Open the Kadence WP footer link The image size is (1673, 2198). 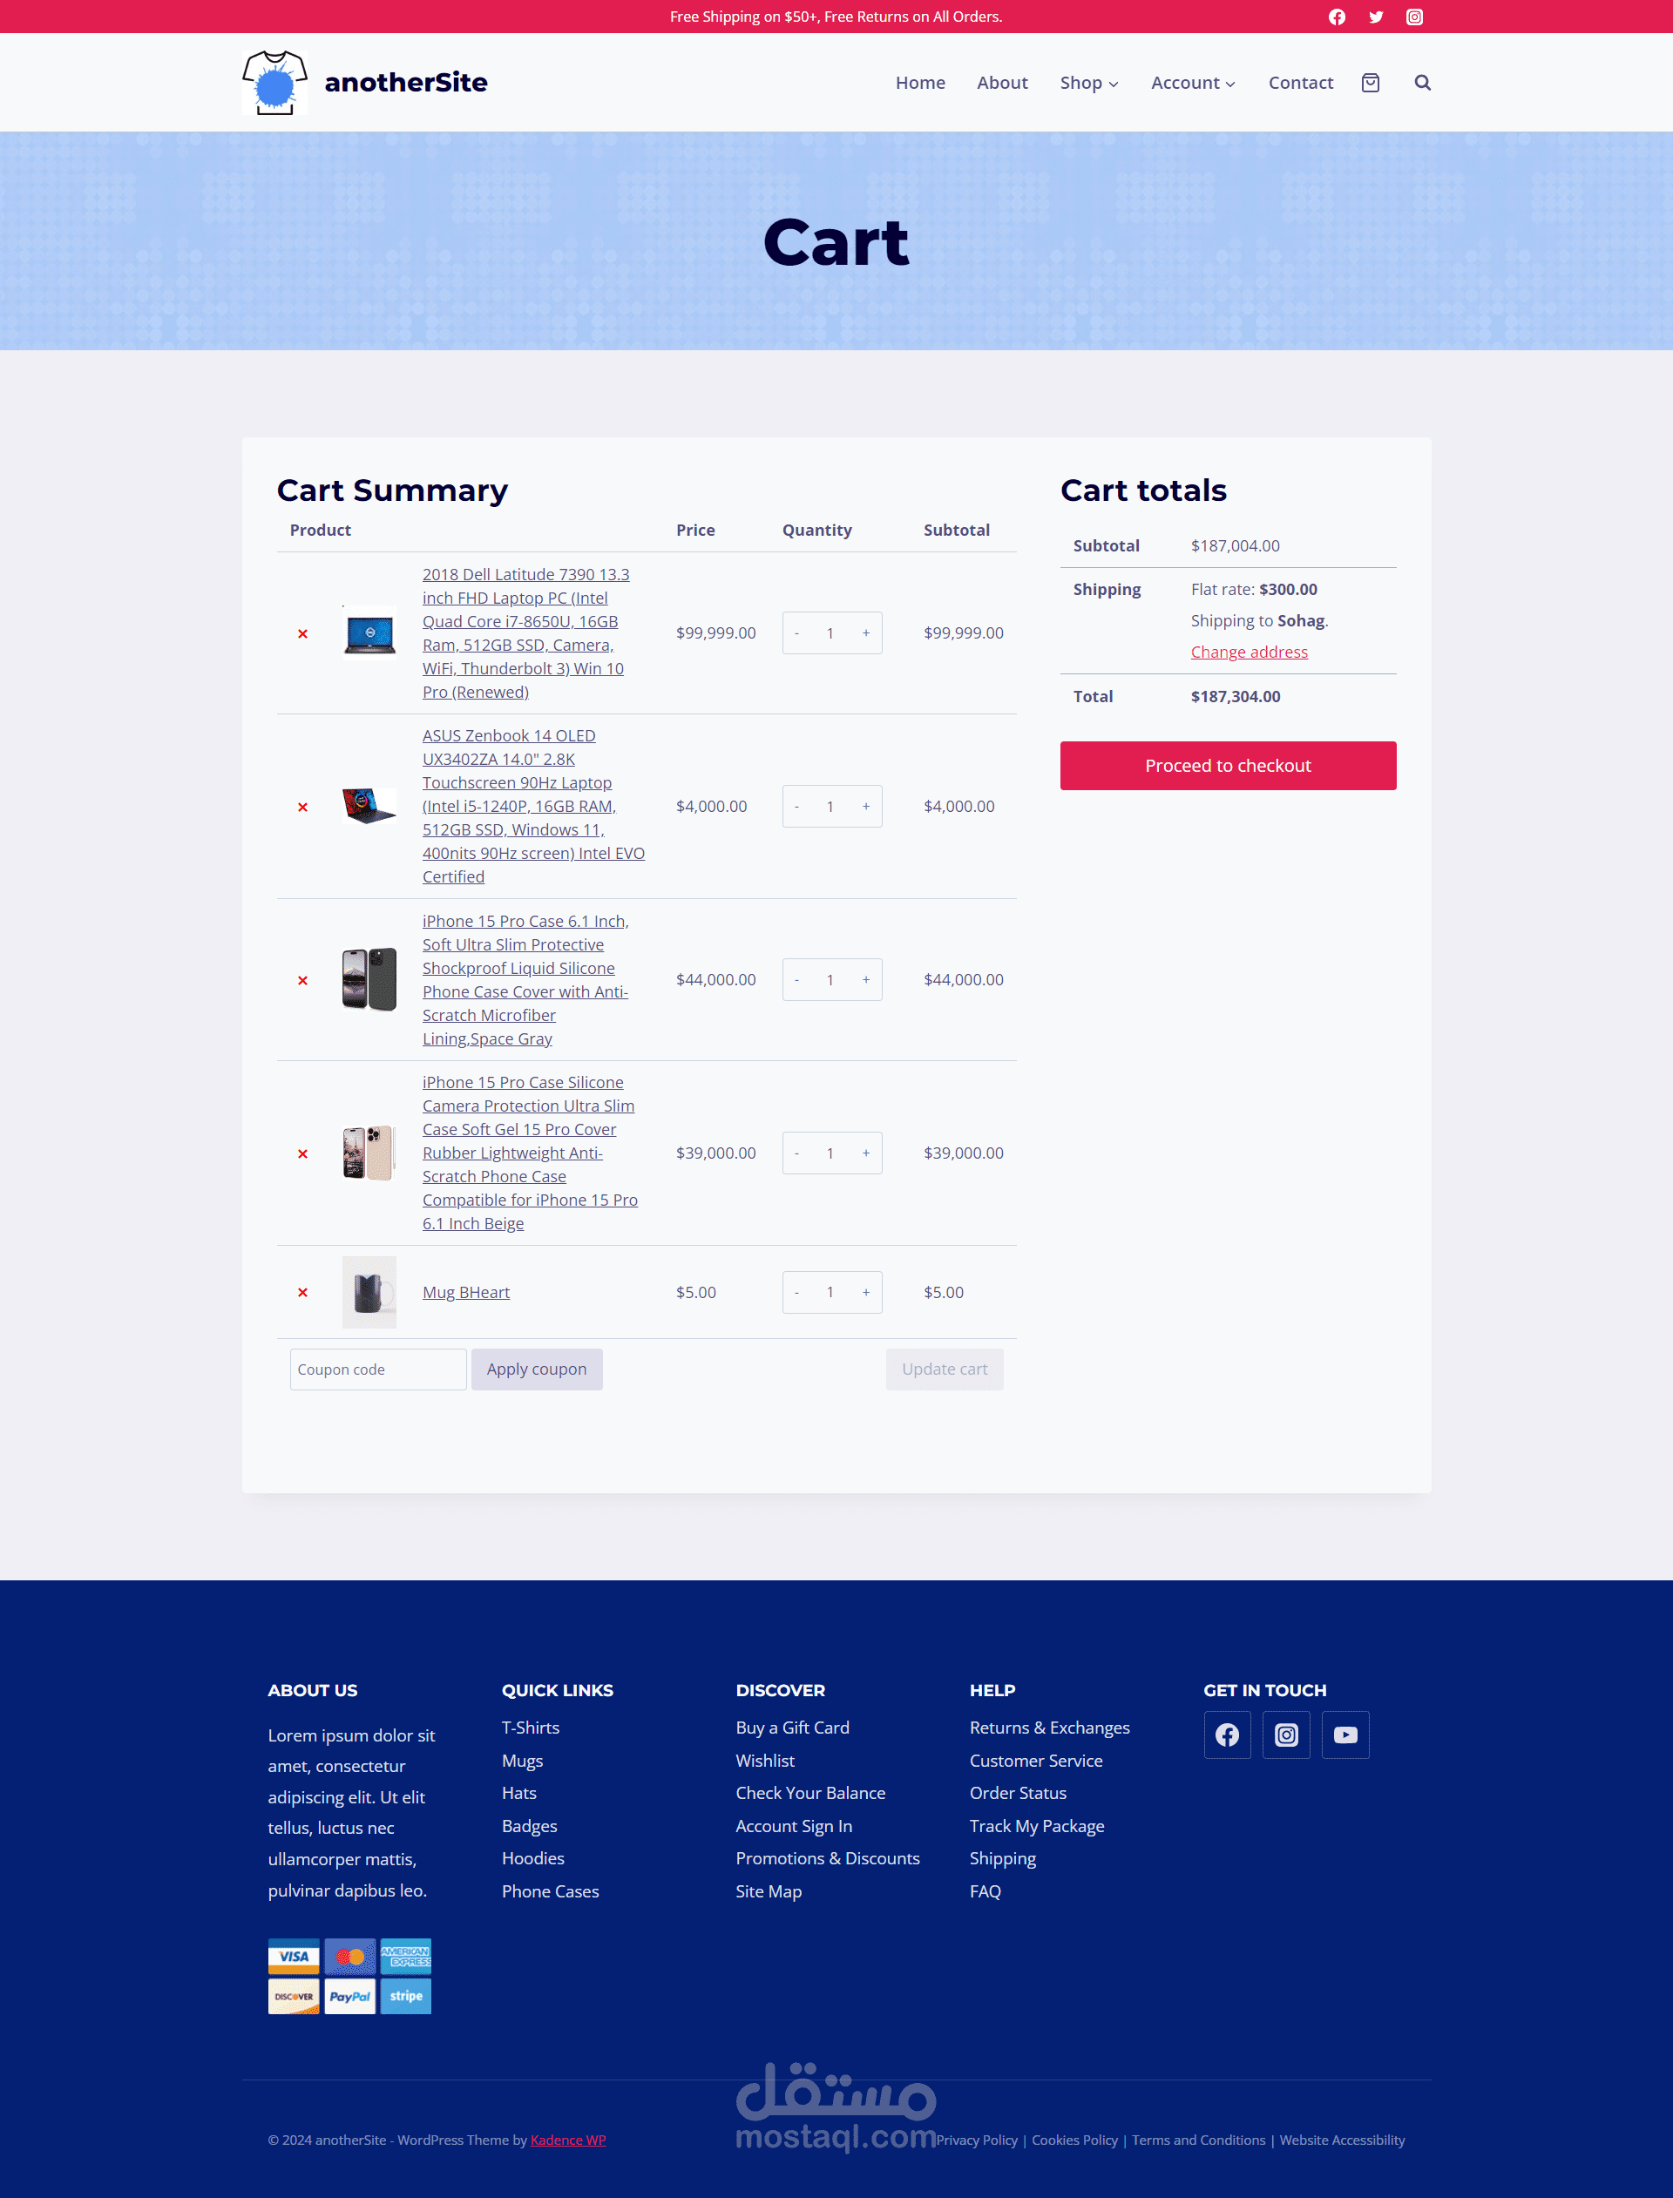pyautogui.click(x=567, y=2141)
